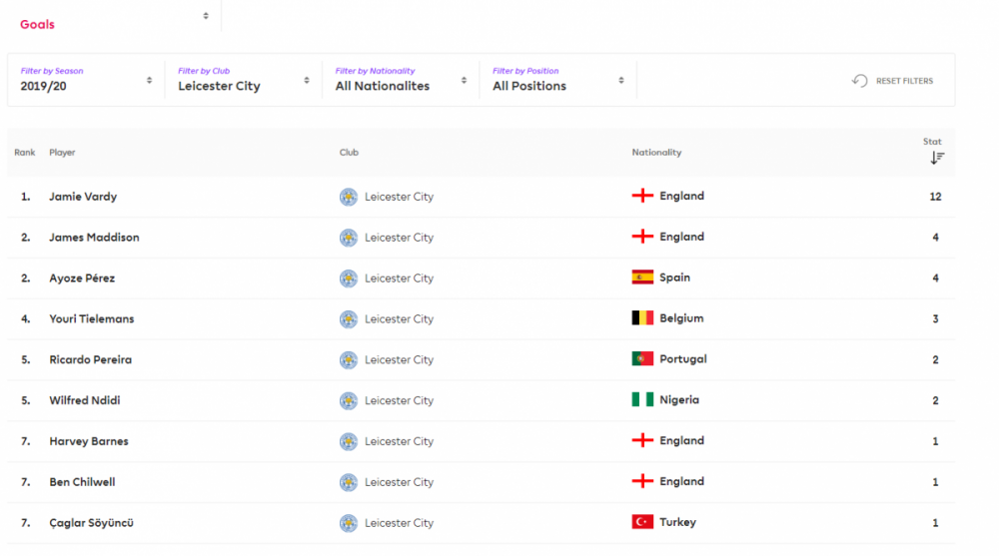This screenshot has height=556, width=999.
Task: Click the Leicester City badge in Wilfred Ndidi's row
Action: pyautogui.click(x=349, y=400)
